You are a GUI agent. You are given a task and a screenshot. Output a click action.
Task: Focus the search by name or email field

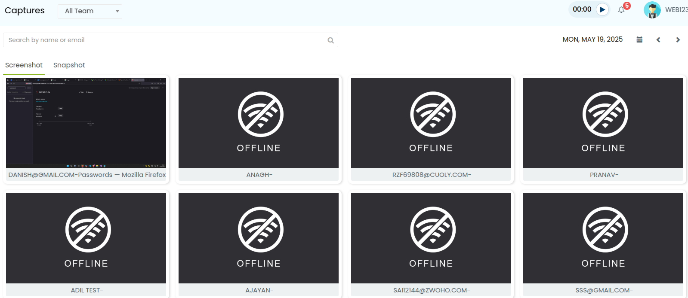point(170,40)
